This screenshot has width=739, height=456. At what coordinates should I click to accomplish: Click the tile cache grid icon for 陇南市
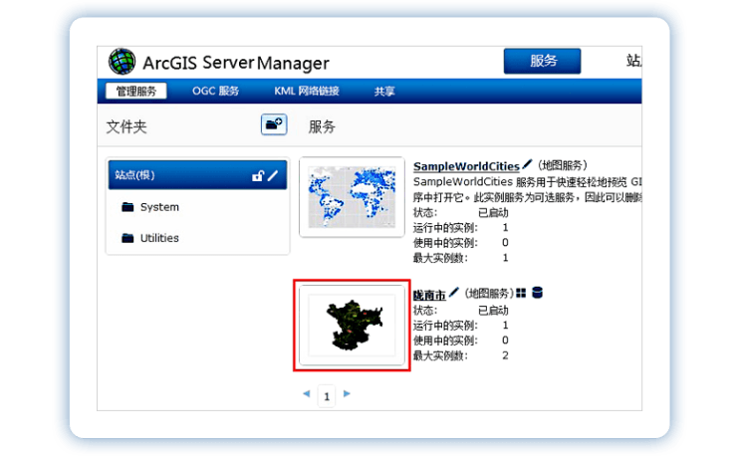tap(521, 293)
